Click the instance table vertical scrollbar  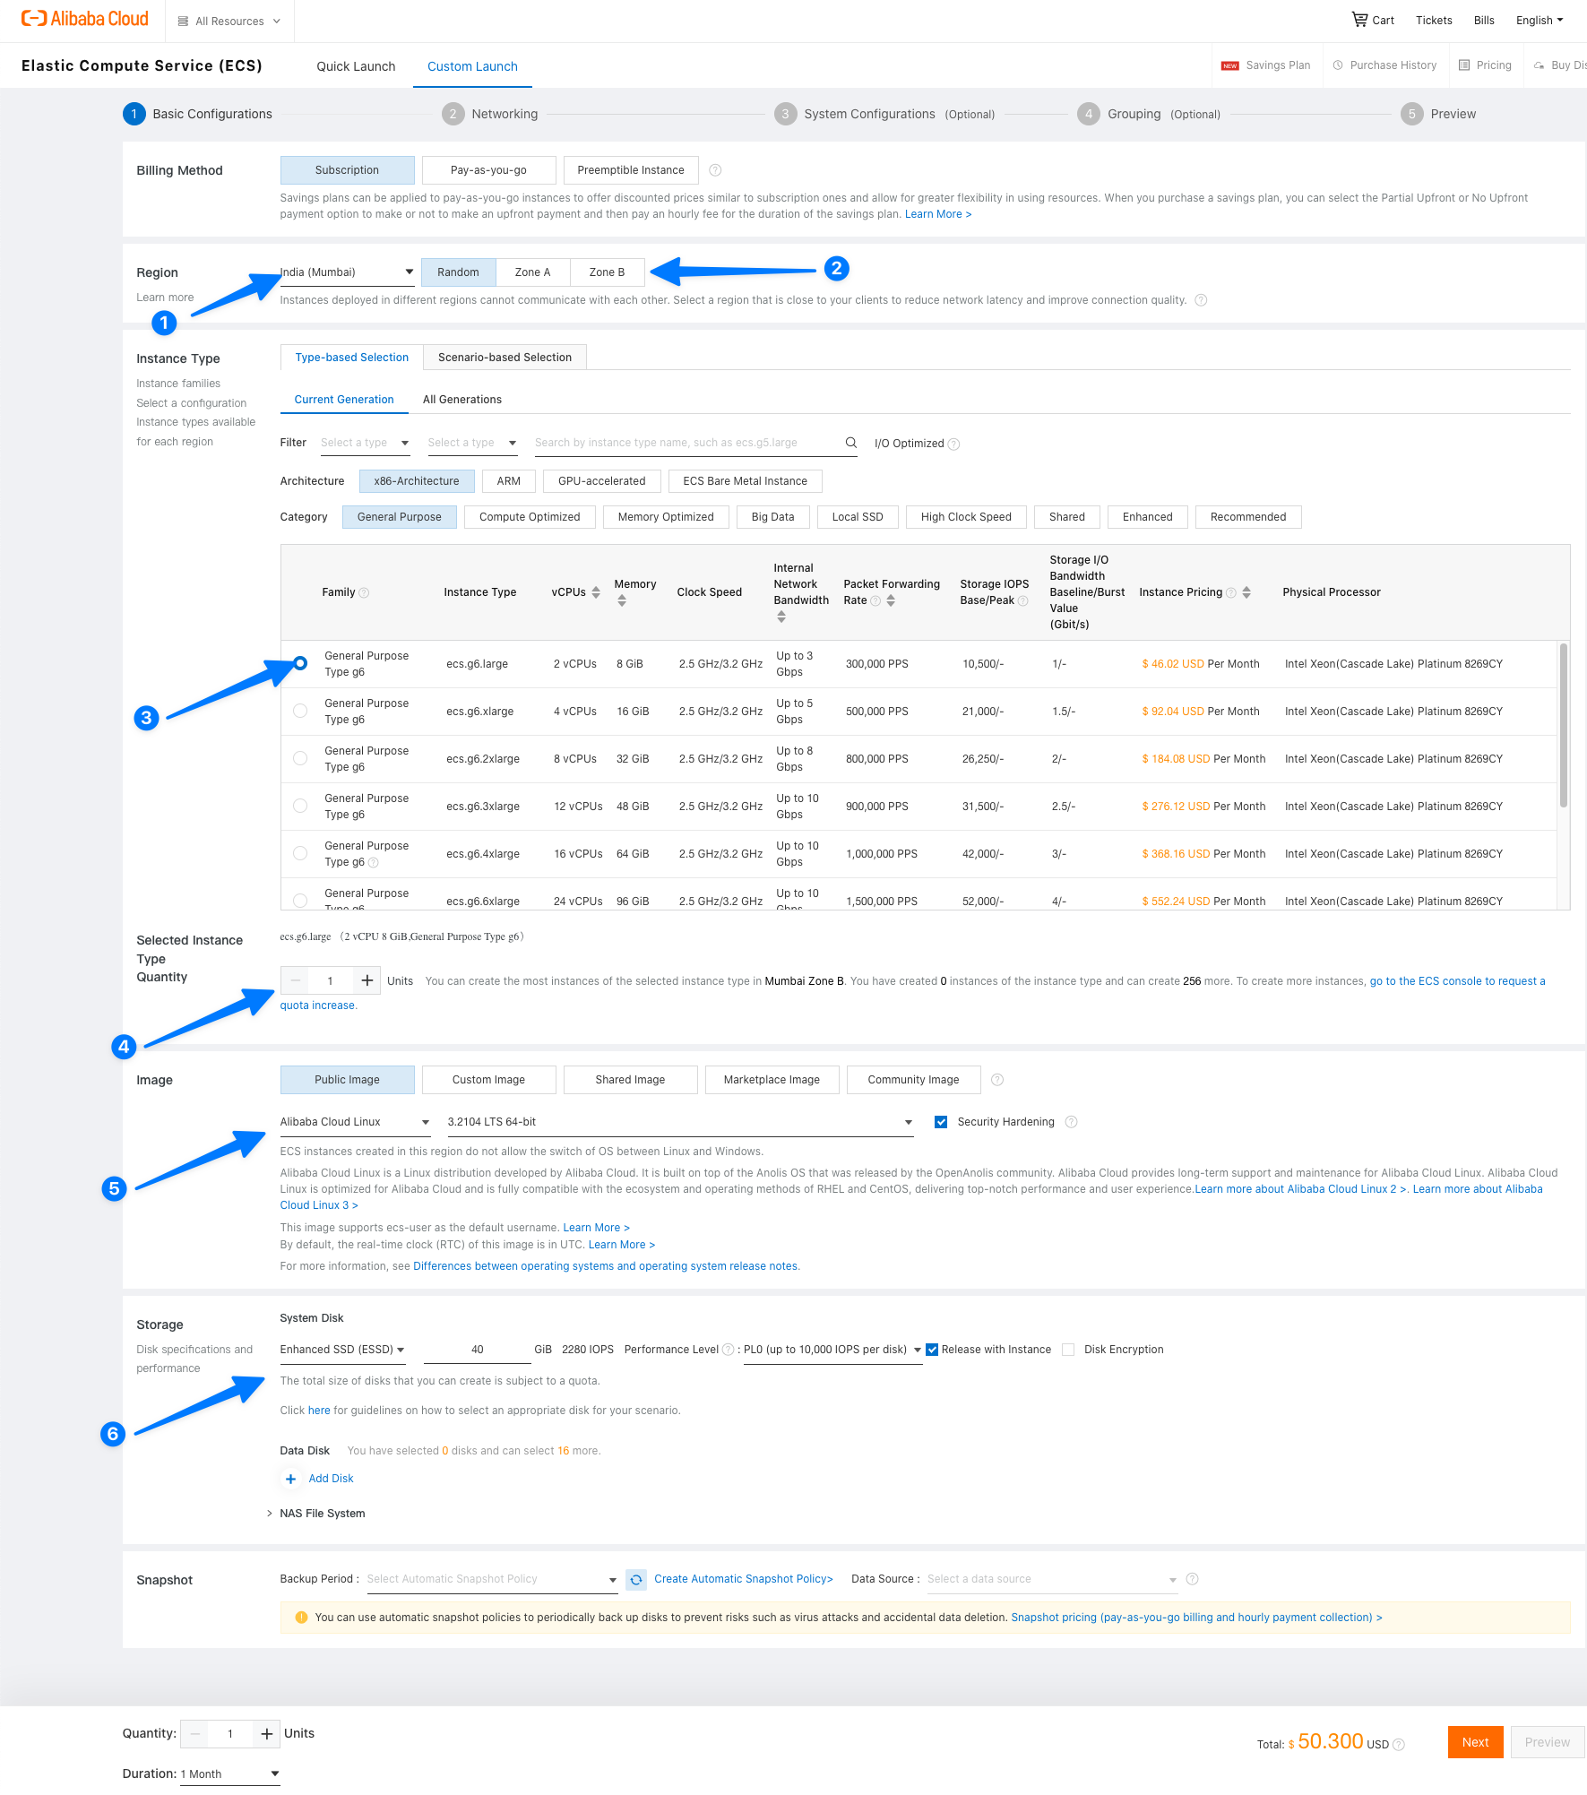[x=1563, y=726]
